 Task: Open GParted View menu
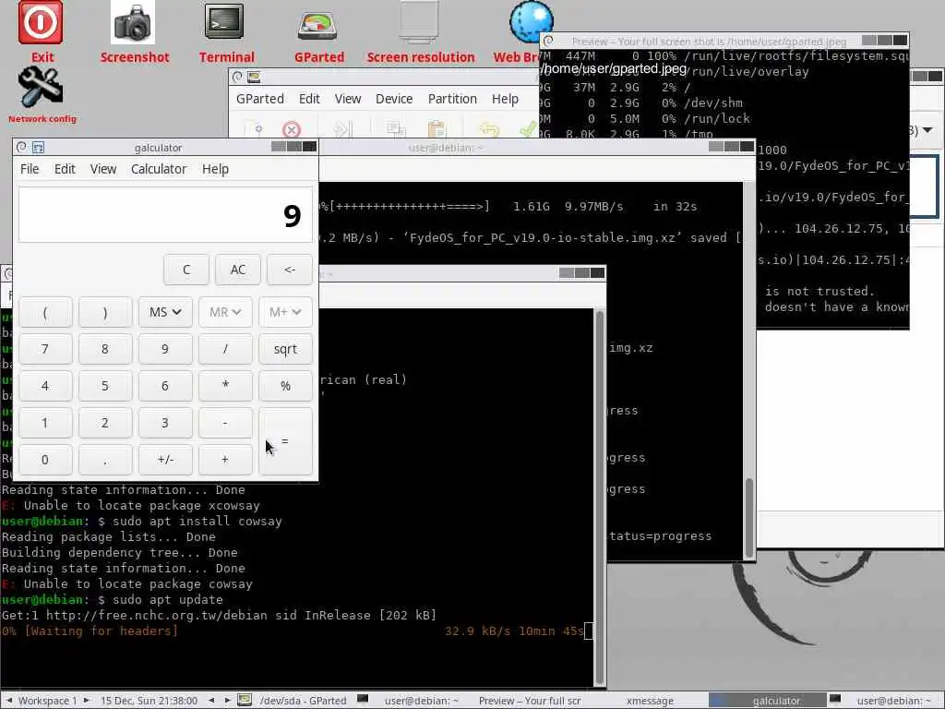pyautogui.click(x=348, y=99)
